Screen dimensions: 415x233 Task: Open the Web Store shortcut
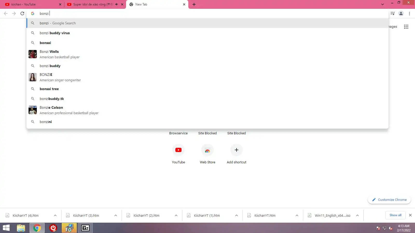click(x=208, y=154)
